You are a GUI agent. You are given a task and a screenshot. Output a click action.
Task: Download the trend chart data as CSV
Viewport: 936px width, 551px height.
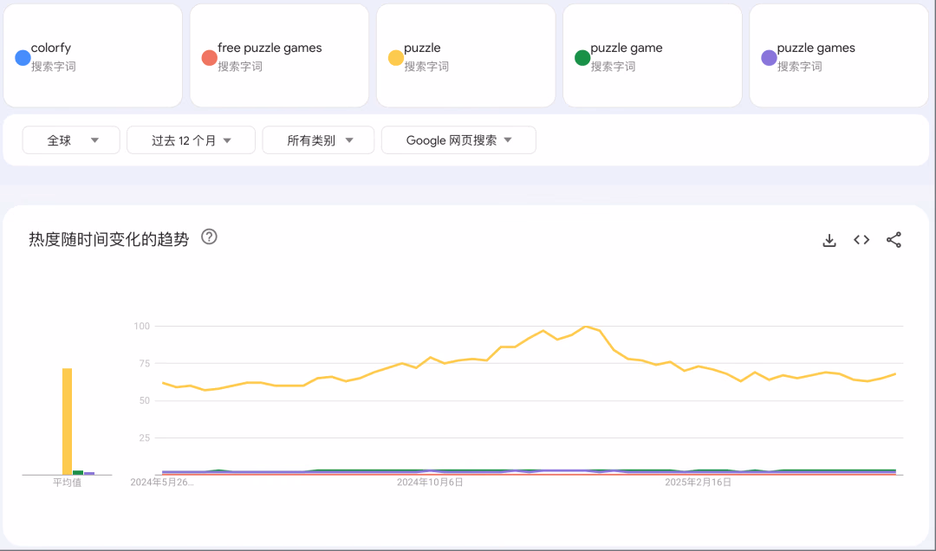tap(829, 240)
